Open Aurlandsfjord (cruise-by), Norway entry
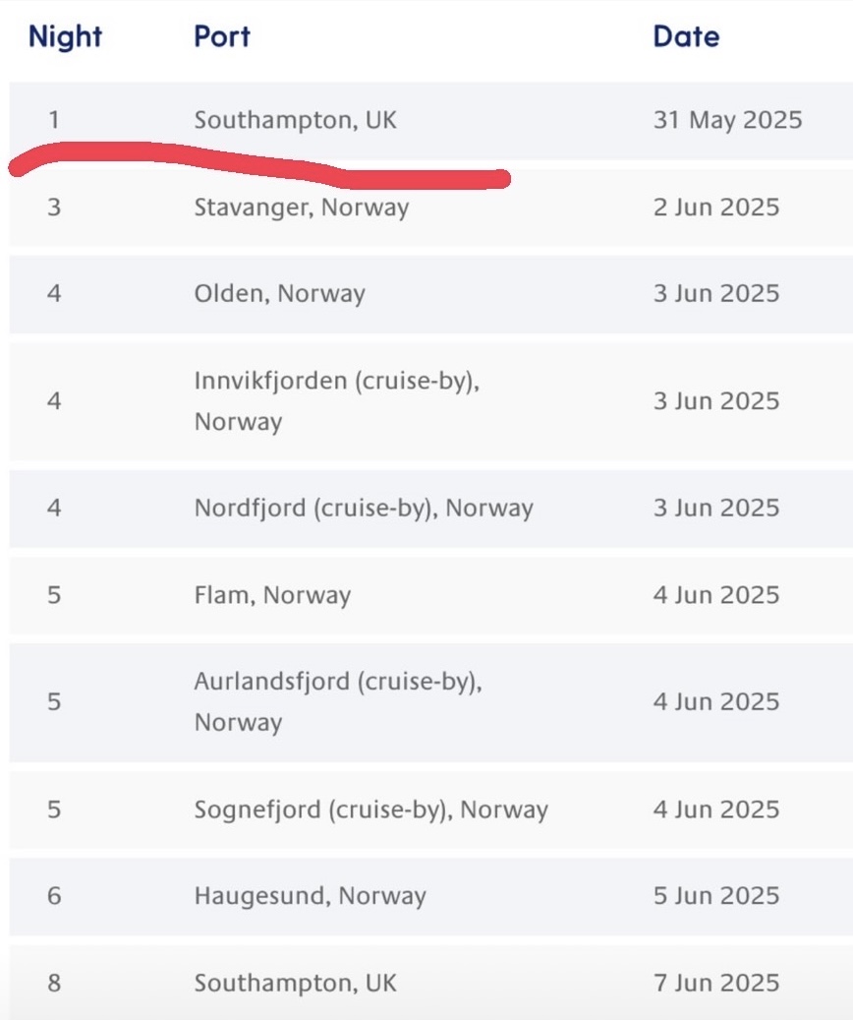The image size is (853, 1020). click(x=338, y=702)
